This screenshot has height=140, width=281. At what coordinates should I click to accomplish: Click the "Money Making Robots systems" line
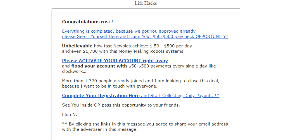pyautogui.click(x=123, y=51)
